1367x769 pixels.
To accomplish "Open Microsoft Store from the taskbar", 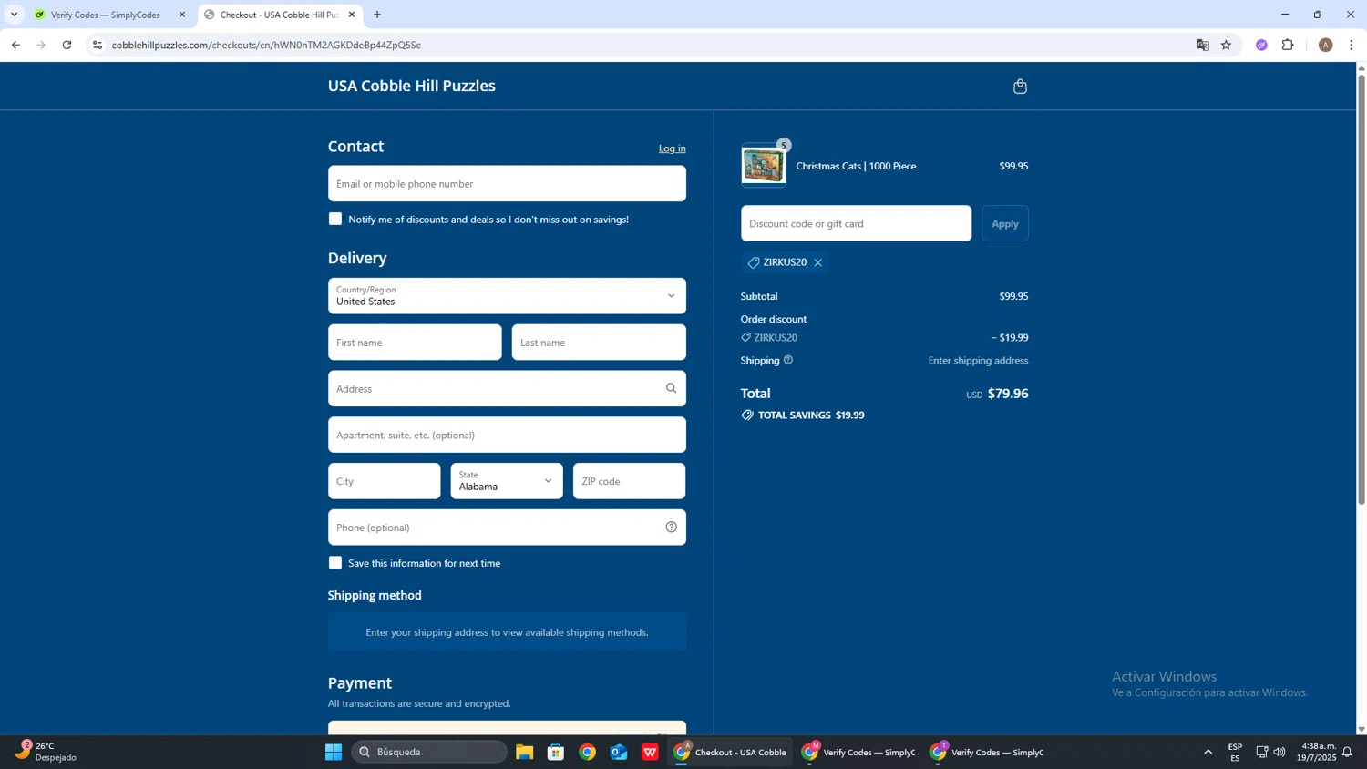I will (x=556, y=752).
